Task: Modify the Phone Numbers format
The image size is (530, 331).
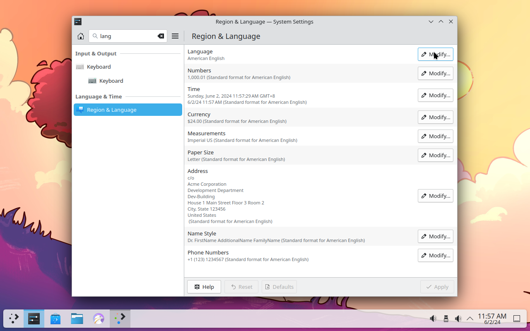Action: coord(436,255)
